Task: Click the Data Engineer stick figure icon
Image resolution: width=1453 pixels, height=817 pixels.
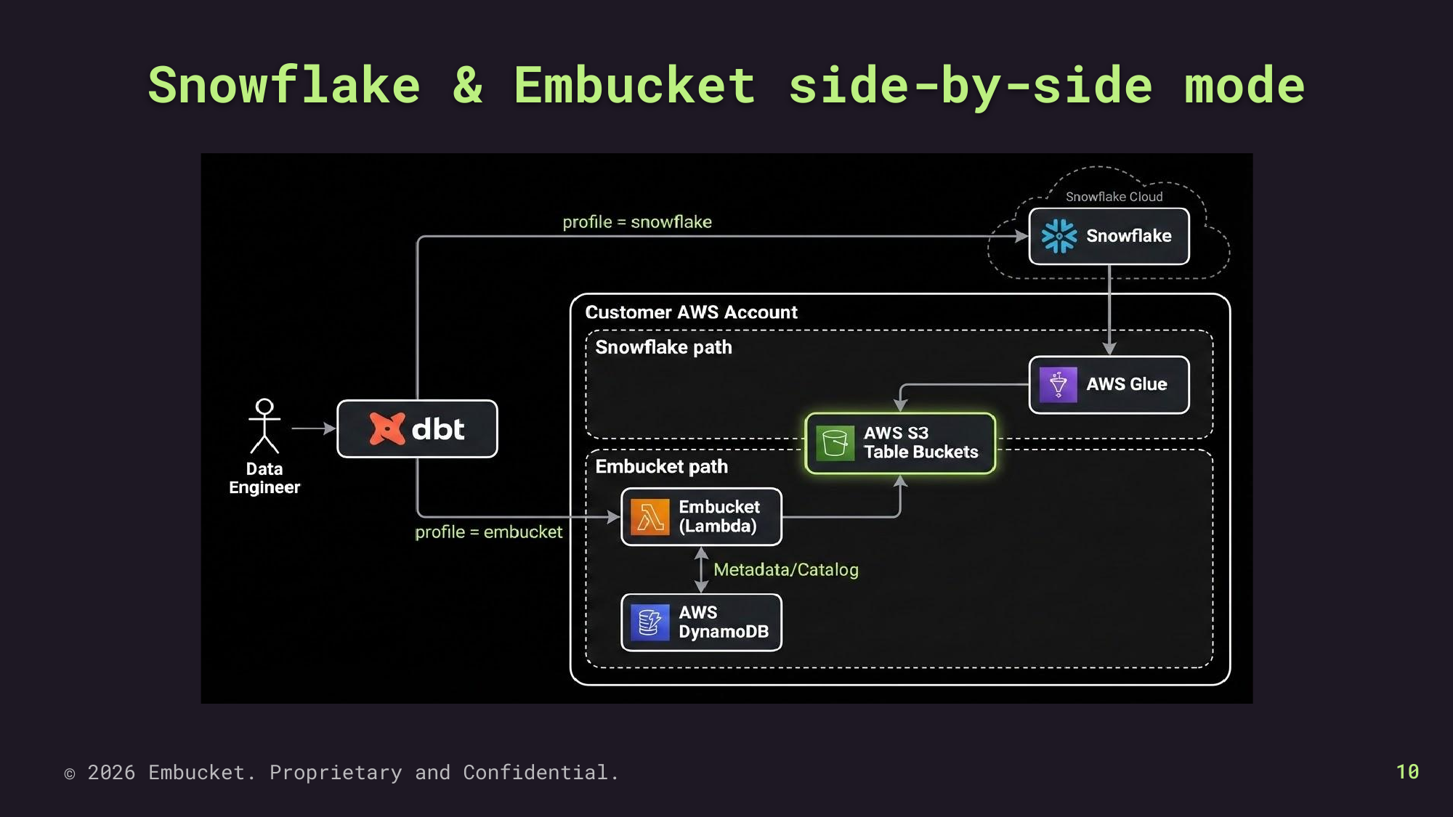Action: point(264,426)
